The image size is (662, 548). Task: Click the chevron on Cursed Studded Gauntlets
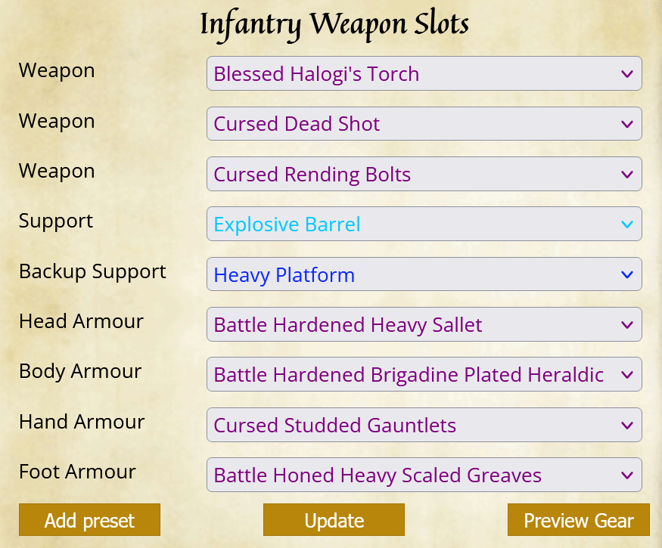click(627, 426)
